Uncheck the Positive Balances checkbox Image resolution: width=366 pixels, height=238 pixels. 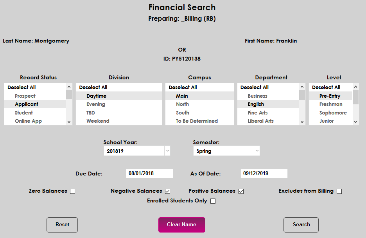click(x=241, y=191)
